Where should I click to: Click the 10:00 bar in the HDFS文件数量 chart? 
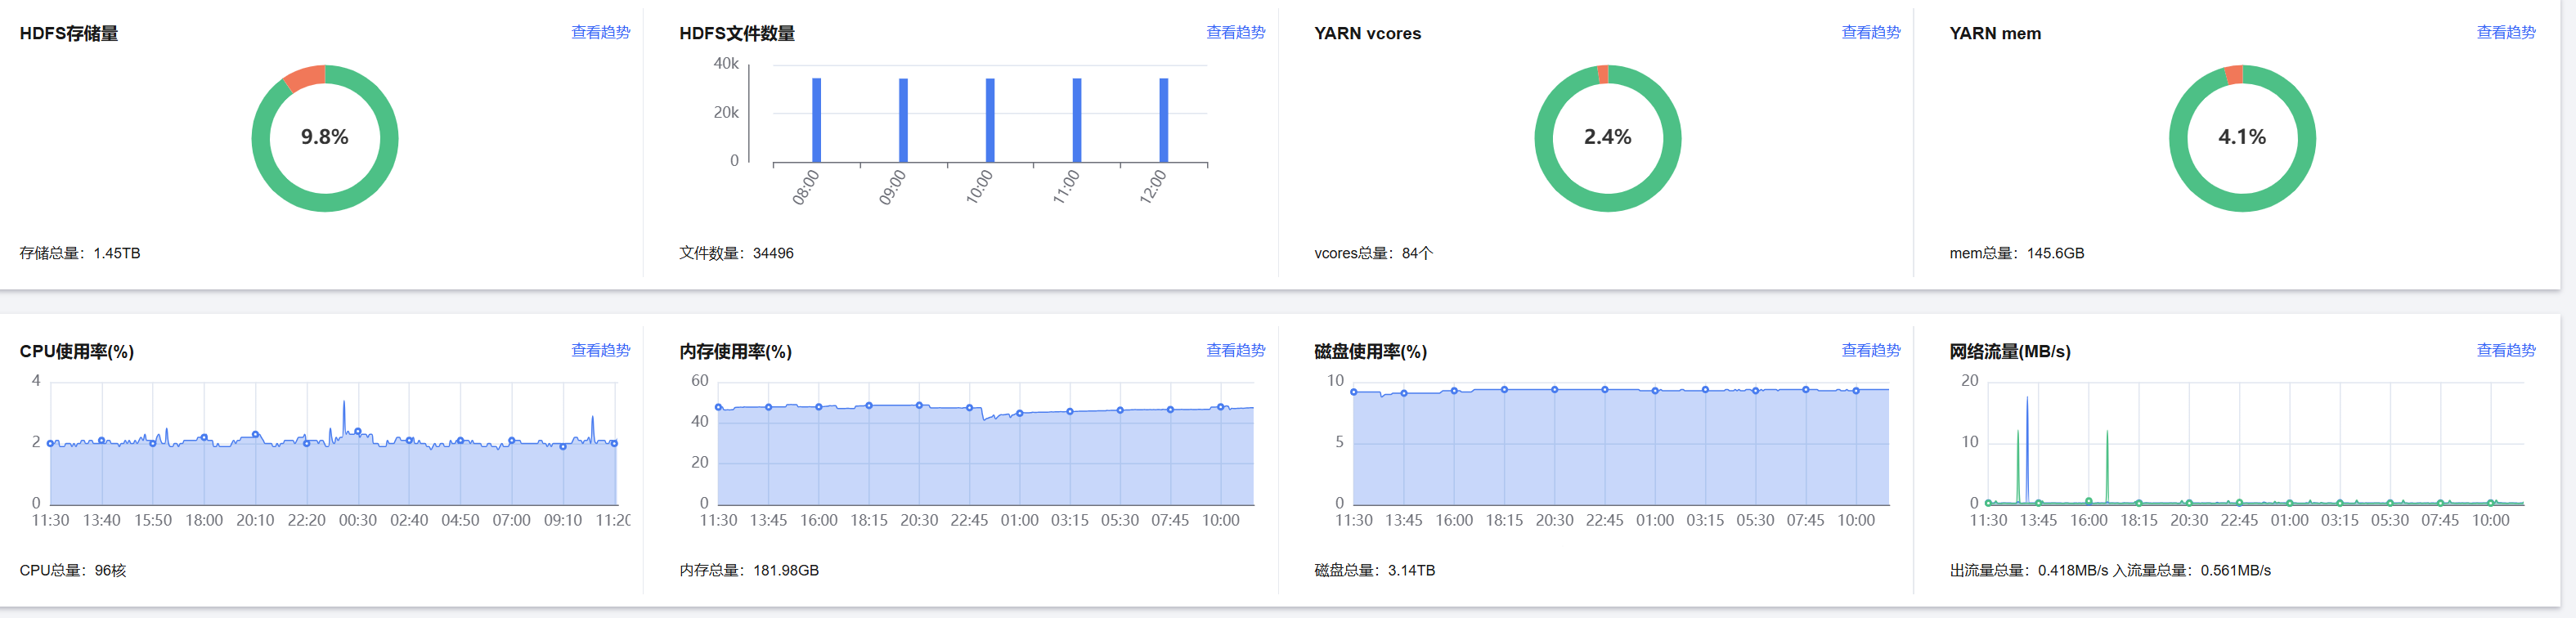[x=990, y=120]
